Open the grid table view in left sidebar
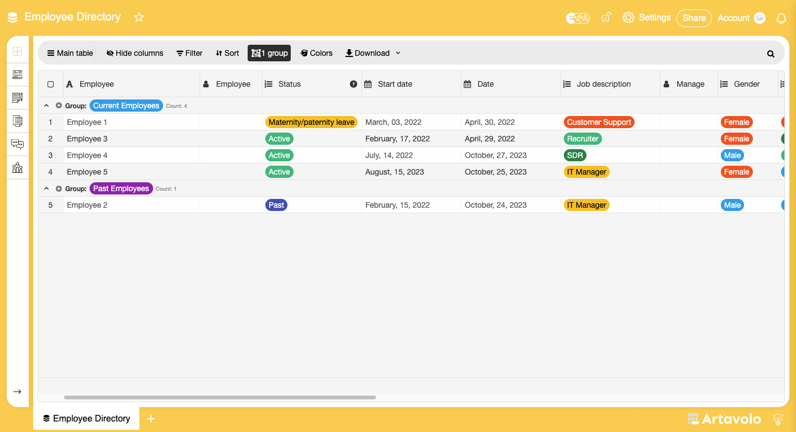This screenshot has height=432, width=796. 17,51
